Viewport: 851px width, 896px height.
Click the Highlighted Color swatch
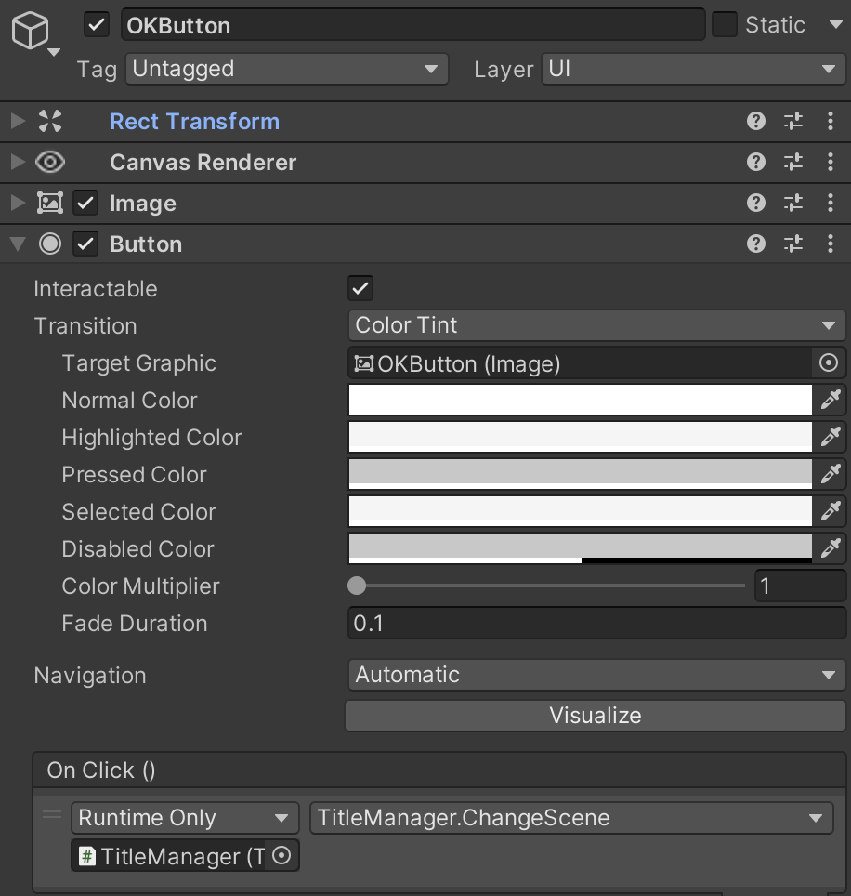pyautogui.click(x=580, y=438)
